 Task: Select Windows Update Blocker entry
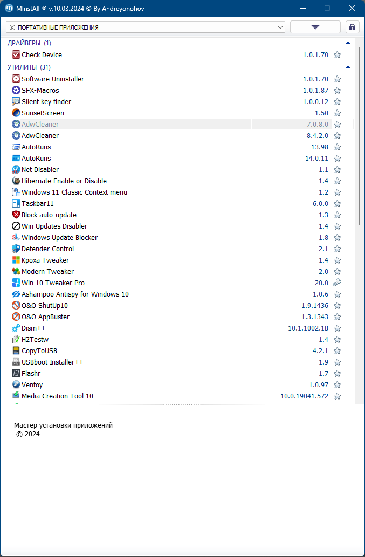(59, 237)
